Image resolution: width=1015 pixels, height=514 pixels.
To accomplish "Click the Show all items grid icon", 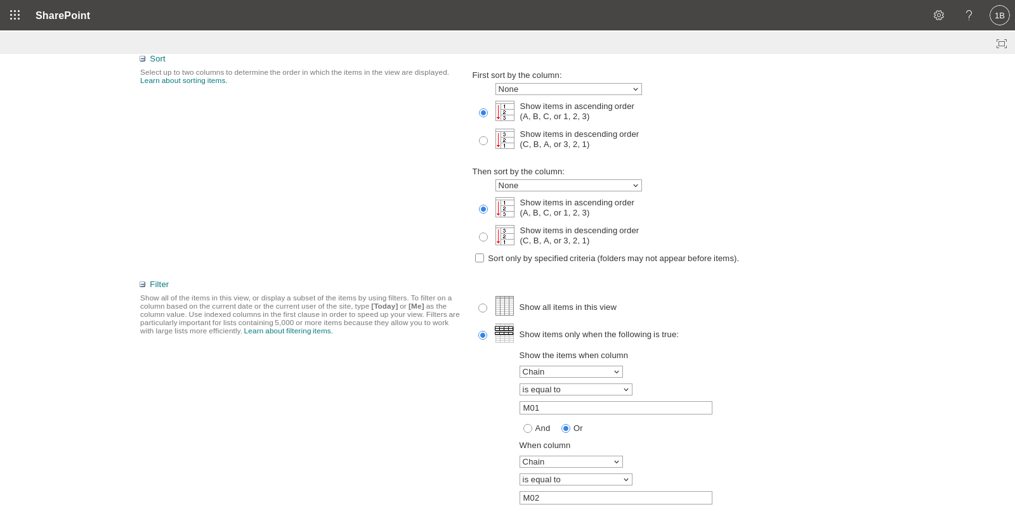I will click(x=504, y=305).
